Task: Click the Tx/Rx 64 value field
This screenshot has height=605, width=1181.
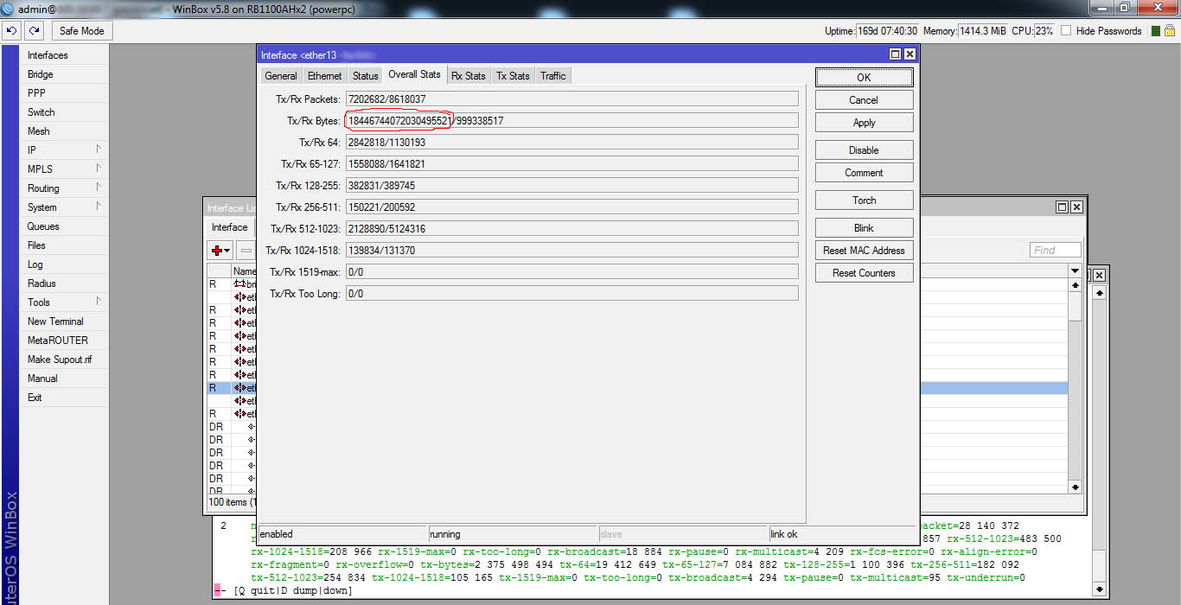Action: click(571, 143)
